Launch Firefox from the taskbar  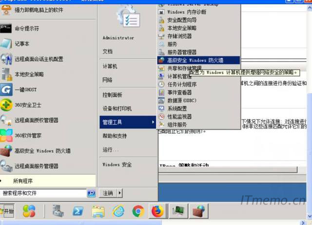(x=157, y=211)
